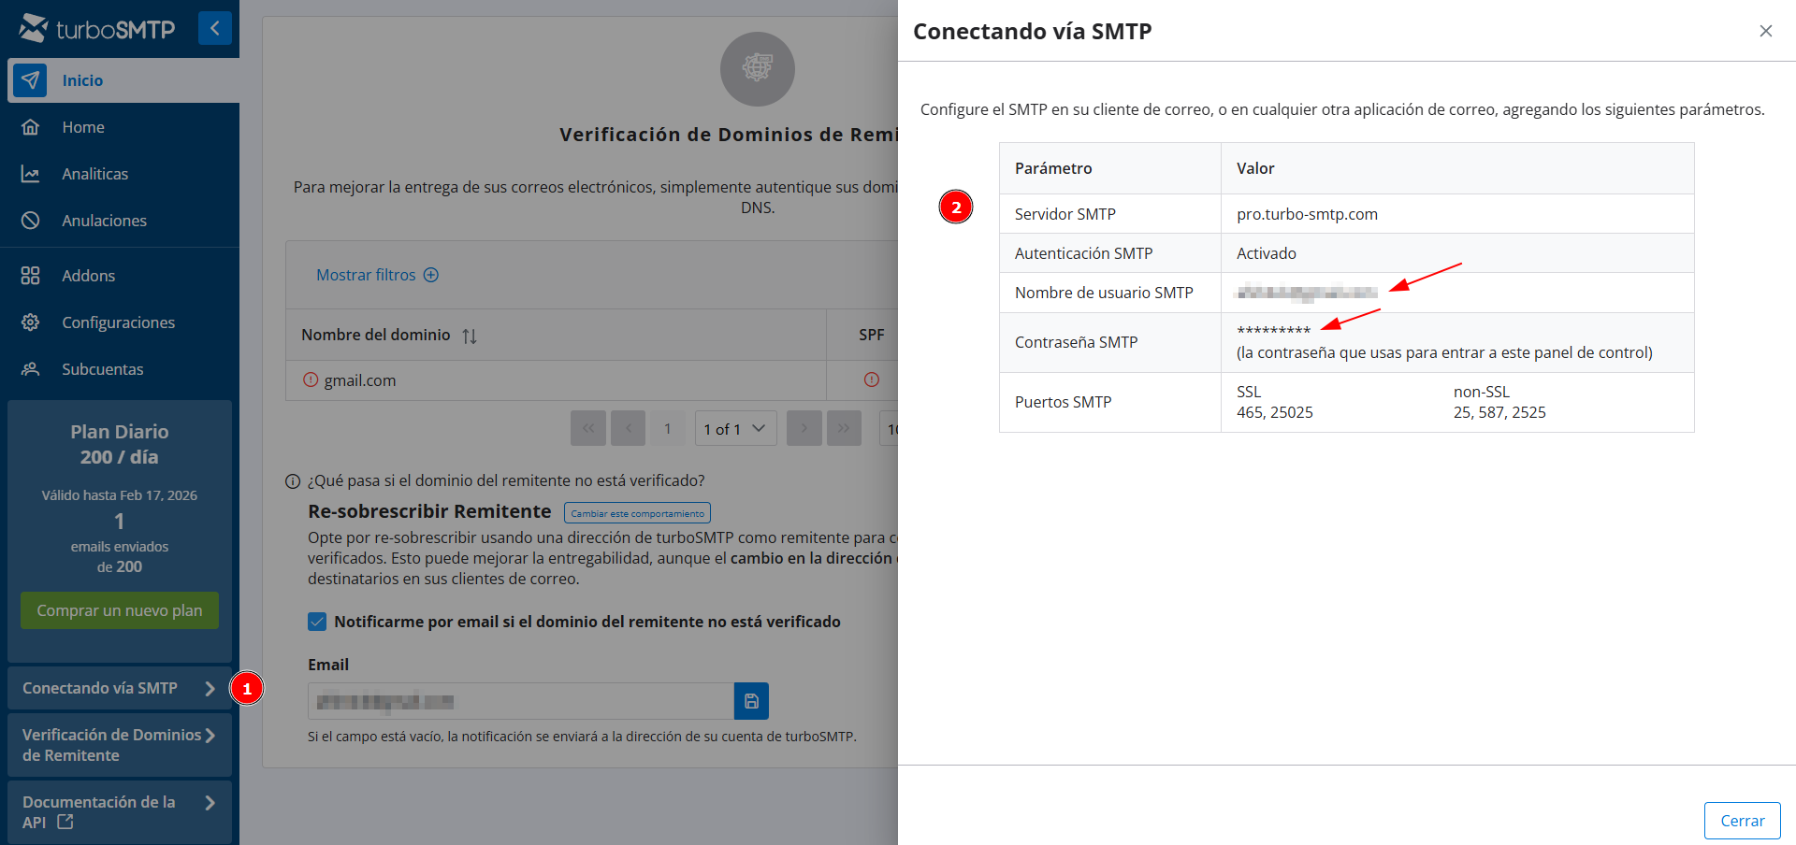Click info icon beside remitente question
The width and height of the screenshot is (1796, 845).
[x=293, y=481]
